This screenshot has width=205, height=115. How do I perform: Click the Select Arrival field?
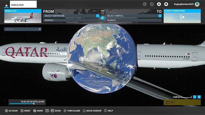click(134, 16)
